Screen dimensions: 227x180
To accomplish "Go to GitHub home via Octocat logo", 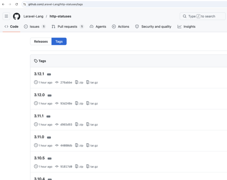I will pos(17,16).
